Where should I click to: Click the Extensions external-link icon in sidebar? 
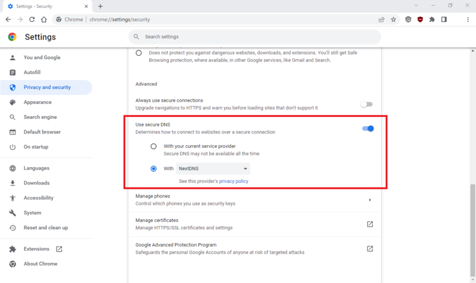tap(59, 249)
